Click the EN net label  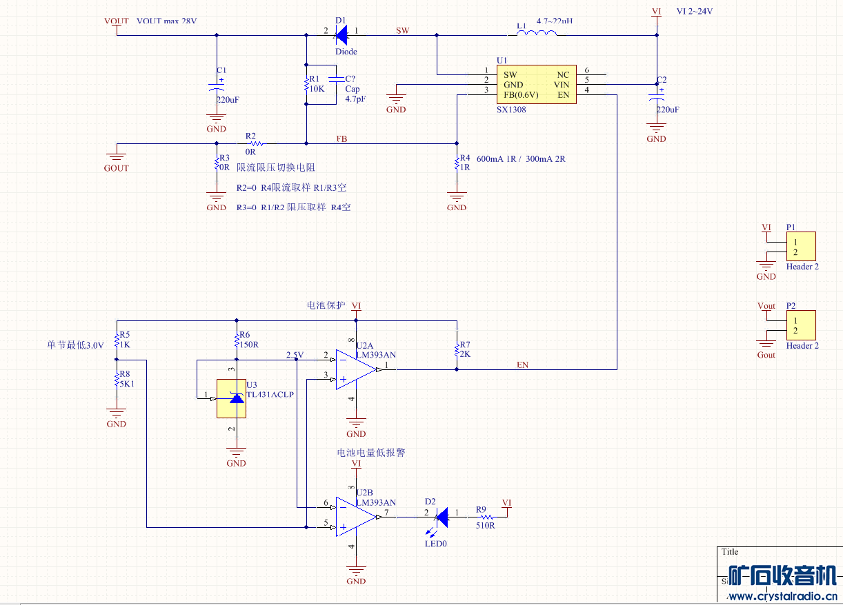tap(523, 365)
